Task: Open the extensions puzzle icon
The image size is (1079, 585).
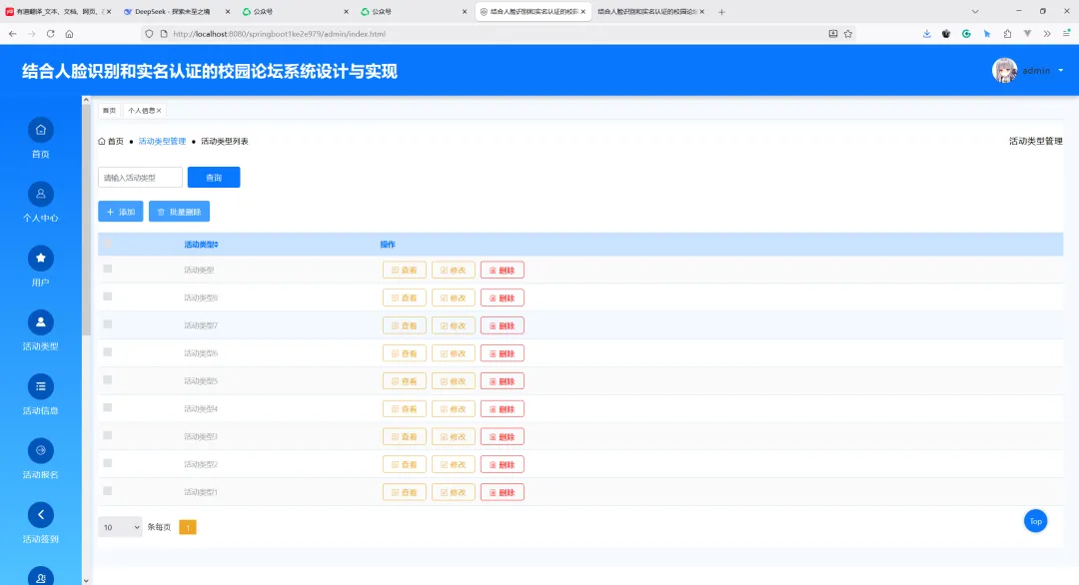Action: [1007, 34]
